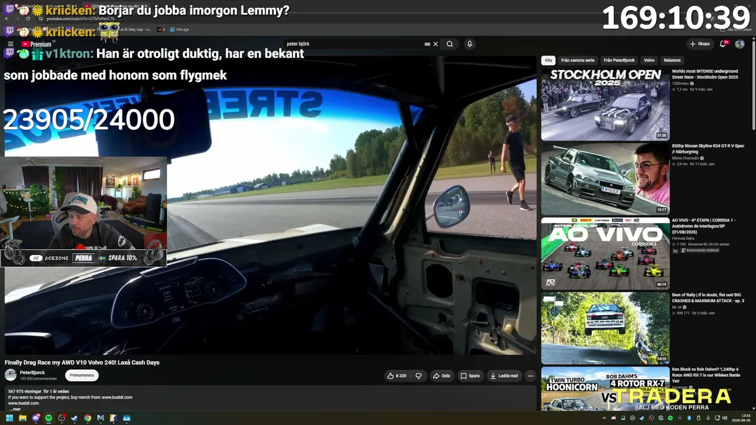Select the Från samma serie chip

(578, 60)
